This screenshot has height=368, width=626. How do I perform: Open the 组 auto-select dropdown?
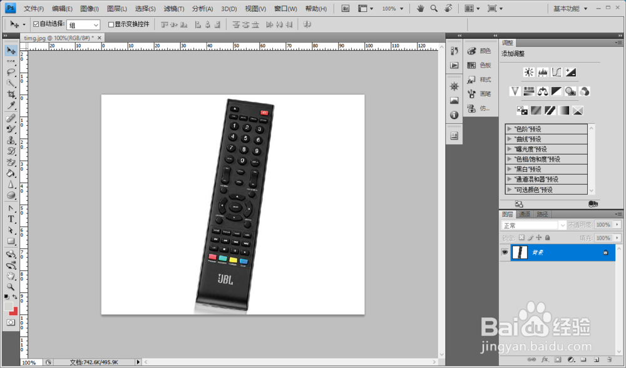pos(83,25)
